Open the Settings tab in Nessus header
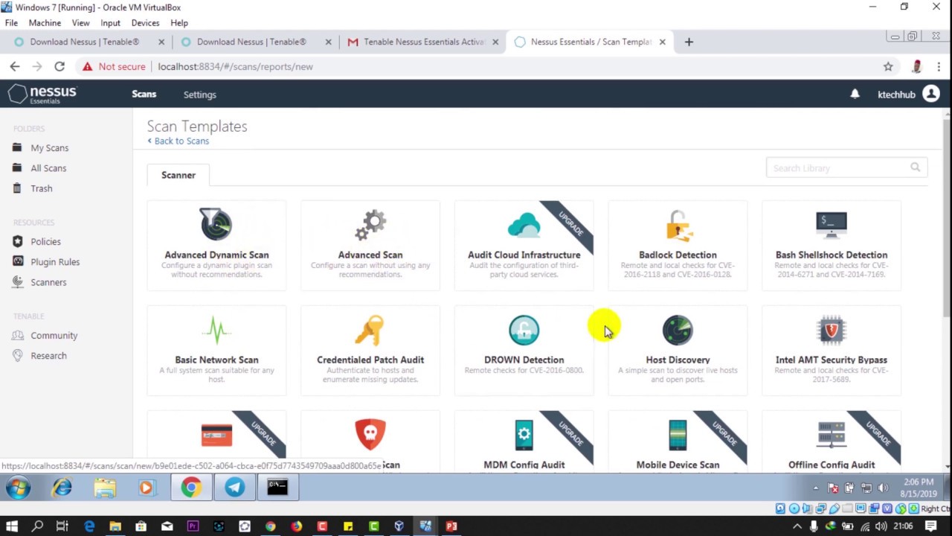The height and width of the screenshot is (536, 952). 199,95
